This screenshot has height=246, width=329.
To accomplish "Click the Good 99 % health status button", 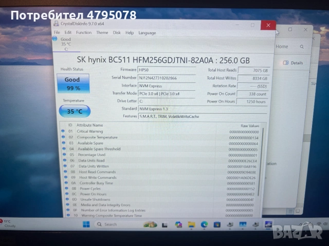I will [x=73, y=84].
